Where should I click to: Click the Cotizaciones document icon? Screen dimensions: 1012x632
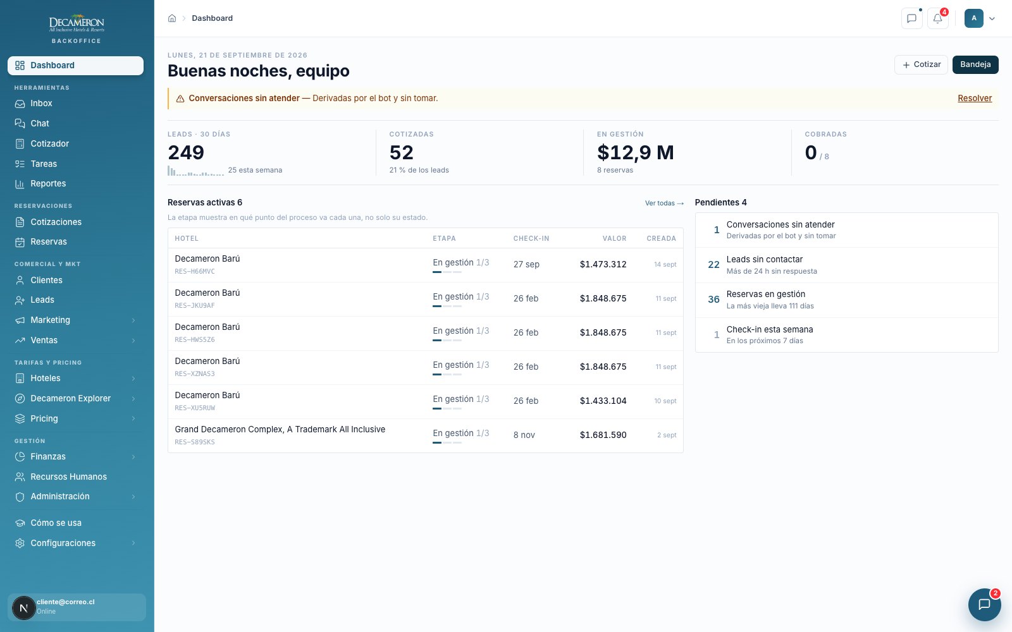click(x=20, y=222)
